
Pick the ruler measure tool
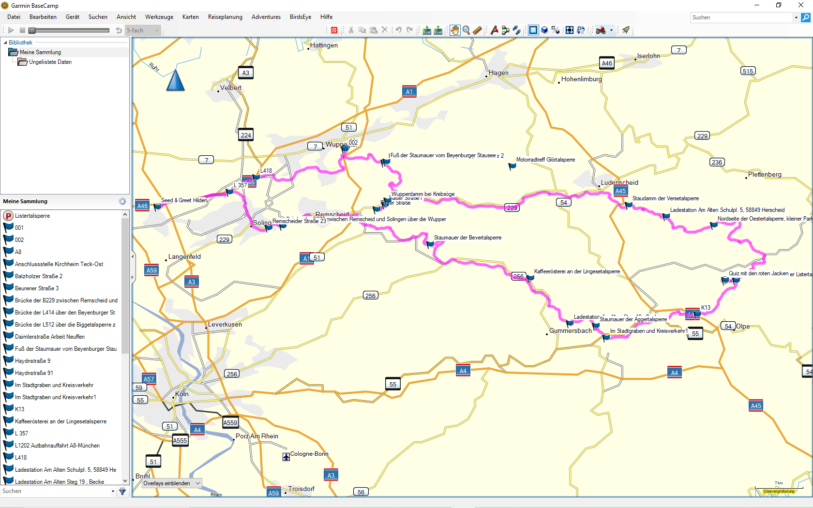477,30
